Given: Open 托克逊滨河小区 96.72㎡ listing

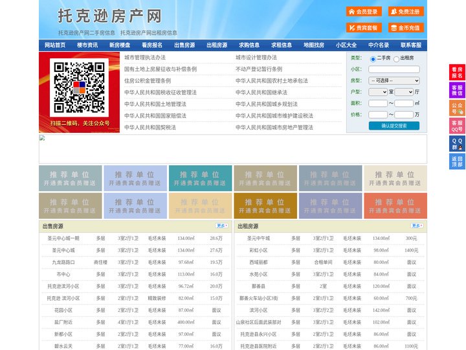Looking at the screenshot, I should 63,286.
